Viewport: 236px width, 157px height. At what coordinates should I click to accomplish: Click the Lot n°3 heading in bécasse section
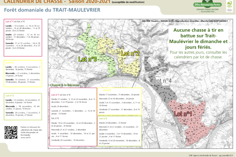(x=103, y=118)
